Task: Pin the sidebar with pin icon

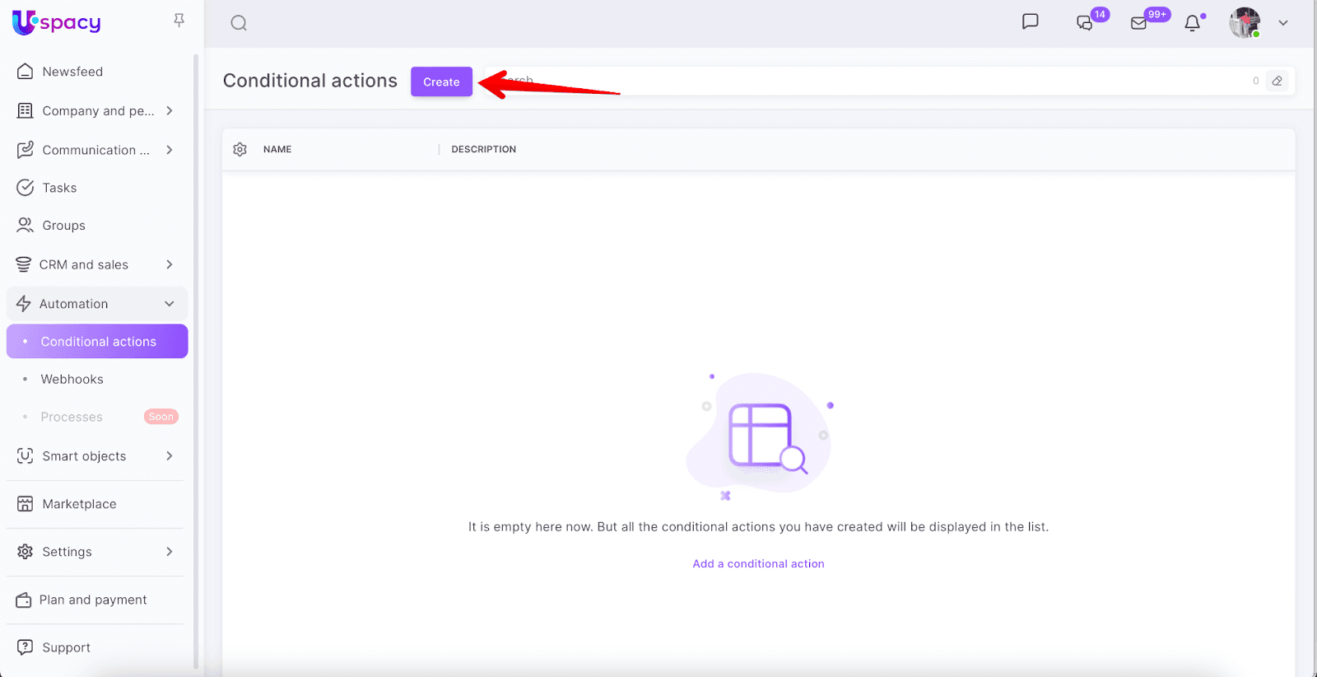Action: pyautogui.click(x=179, y=21)
